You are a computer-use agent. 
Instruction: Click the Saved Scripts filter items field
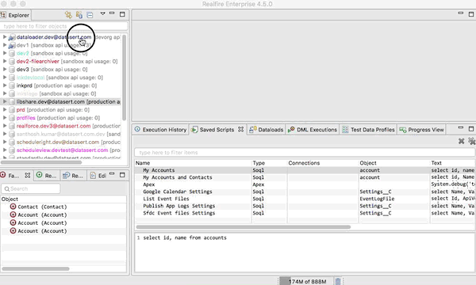305,152
